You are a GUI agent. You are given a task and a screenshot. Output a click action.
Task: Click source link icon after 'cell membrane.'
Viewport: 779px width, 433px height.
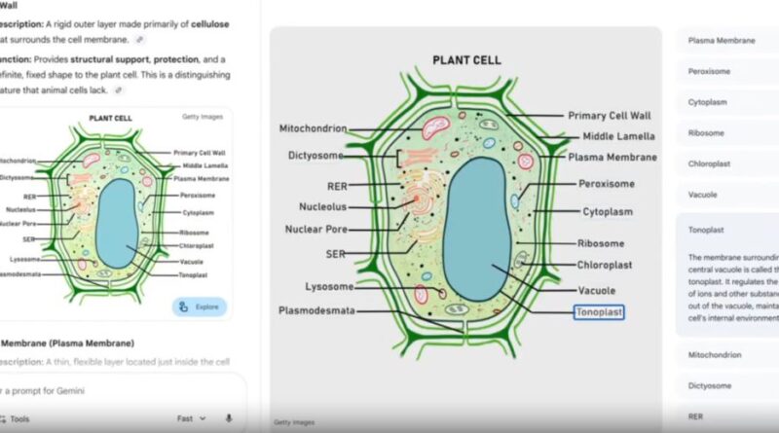pos(140,39)
